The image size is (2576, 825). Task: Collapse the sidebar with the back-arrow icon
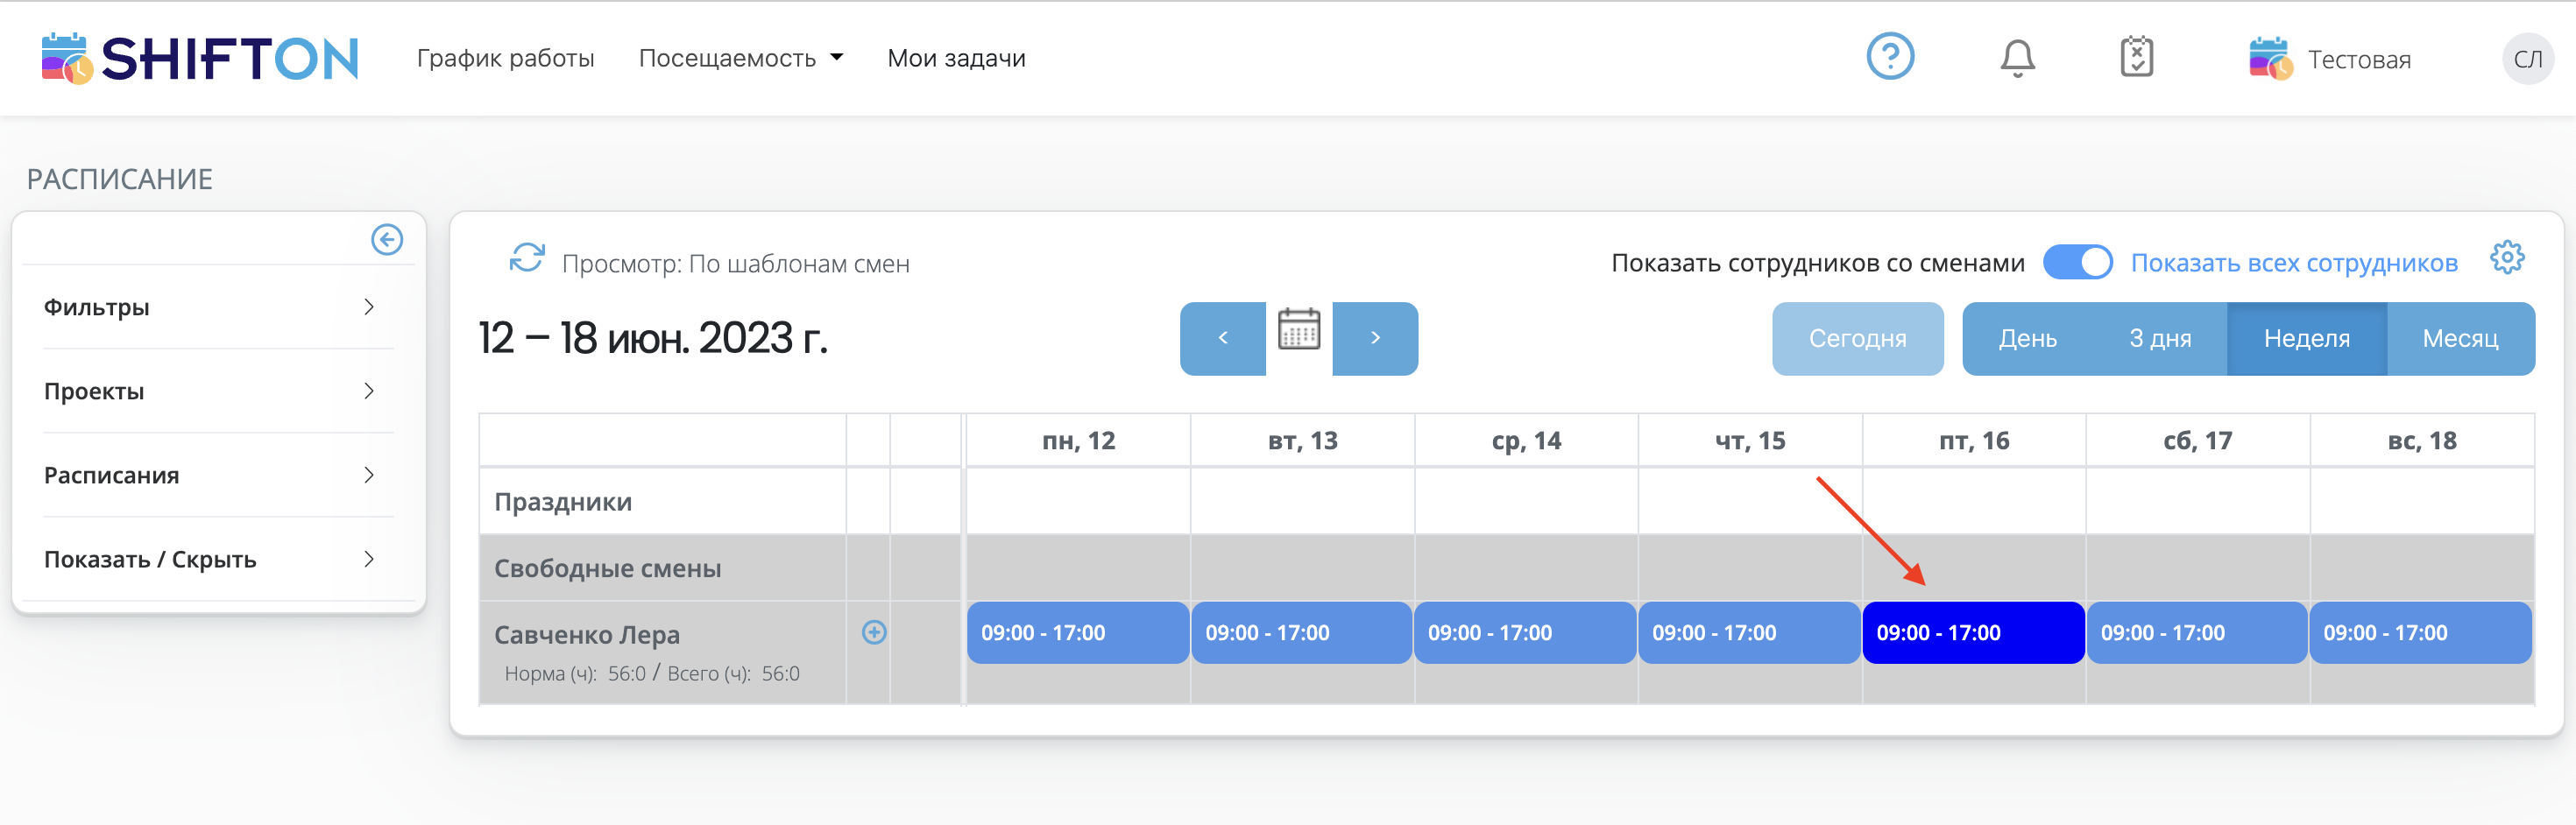[387, 239]
